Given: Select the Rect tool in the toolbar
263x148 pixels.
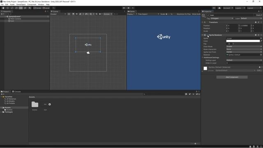Looking at the screenshot, I should [21, 8].
